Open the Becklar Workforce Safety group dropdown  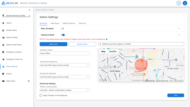pos(16,15)
